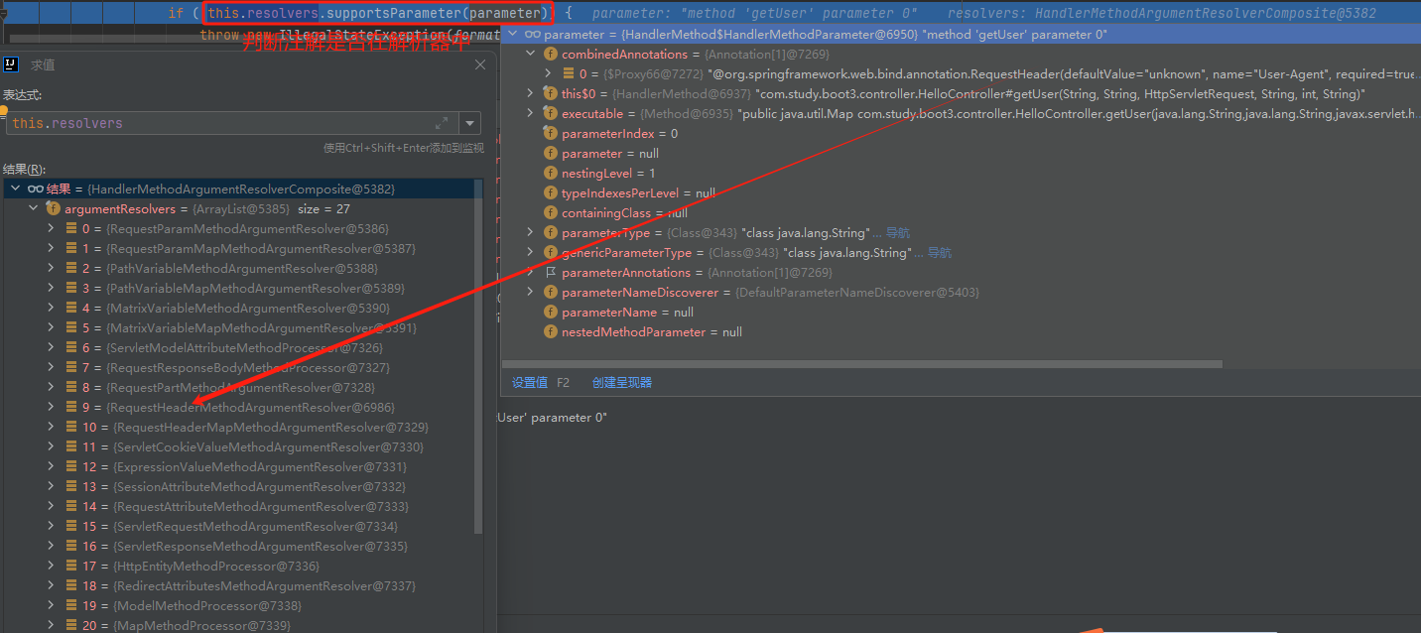Click the field icon beside this$0 HandlerMethod
This screenshot has height=633, width=1421.
(551, 93)
